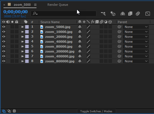Lock the zoom_5000.jpg layer
154x114 pixels.
point(16,27)
